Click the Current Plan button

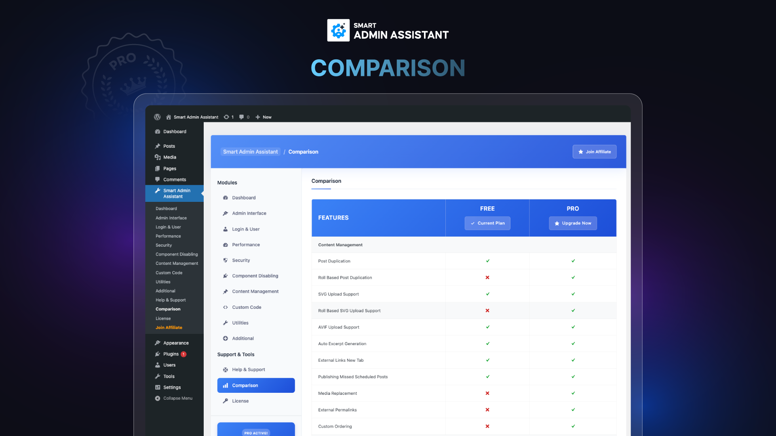pyautogui.click(x=487, y=223)
